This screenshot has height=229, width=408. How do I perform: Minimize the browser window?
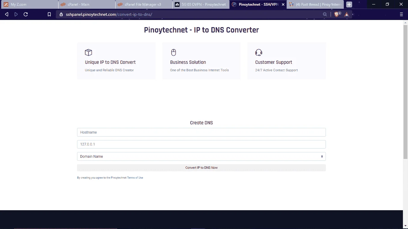pos(374,4)
